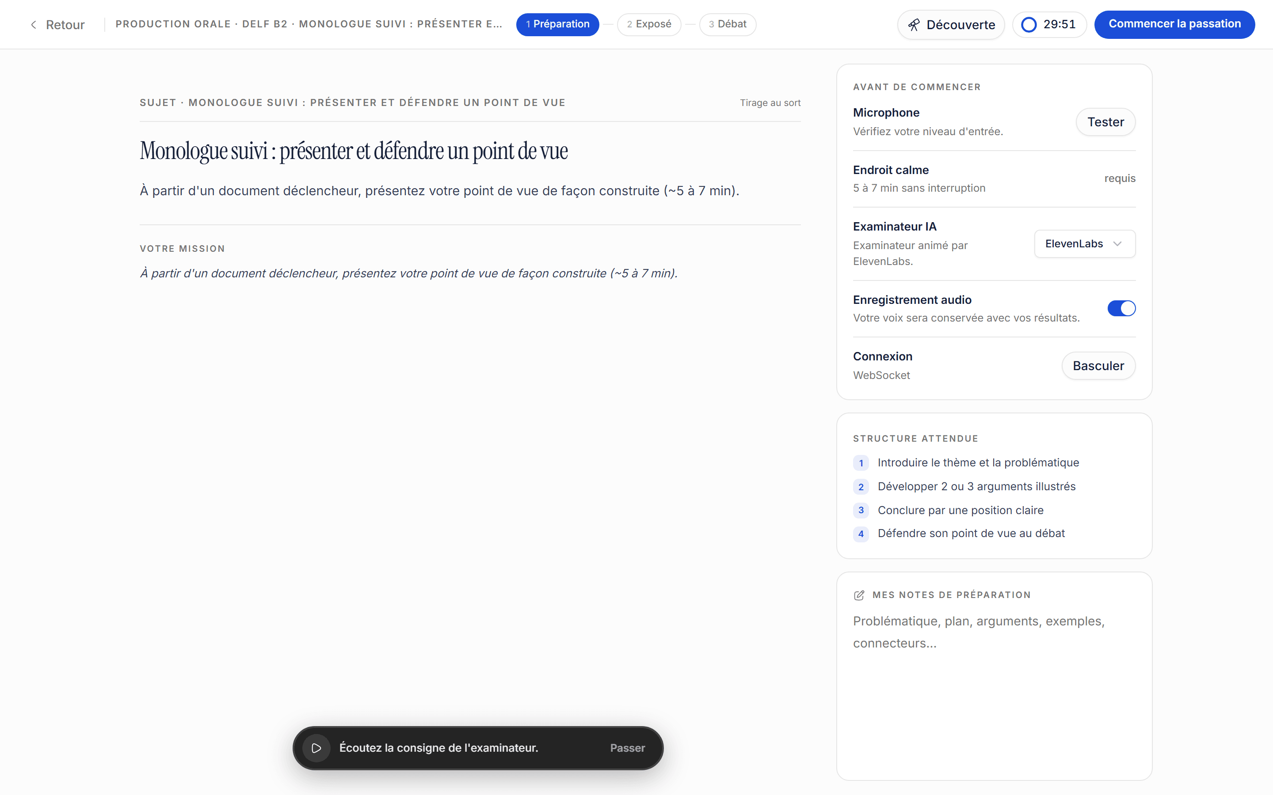Click 'Défendre son point de vue au débat'
The image size is (1273, 795).
pos(971,533)
